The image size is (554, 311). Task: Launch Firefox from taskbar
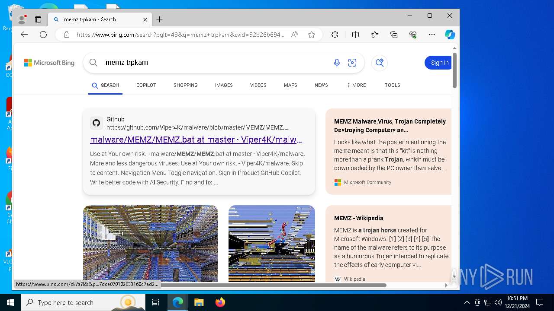pos(220,302)
